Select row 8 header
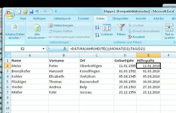 tap(8, 97)
